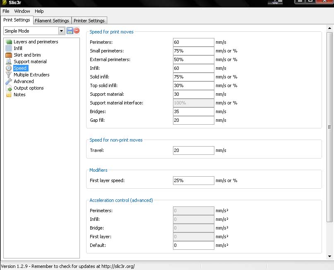Click the 'Support material interface:' label

pyautogui.click(x=117, y=103)
